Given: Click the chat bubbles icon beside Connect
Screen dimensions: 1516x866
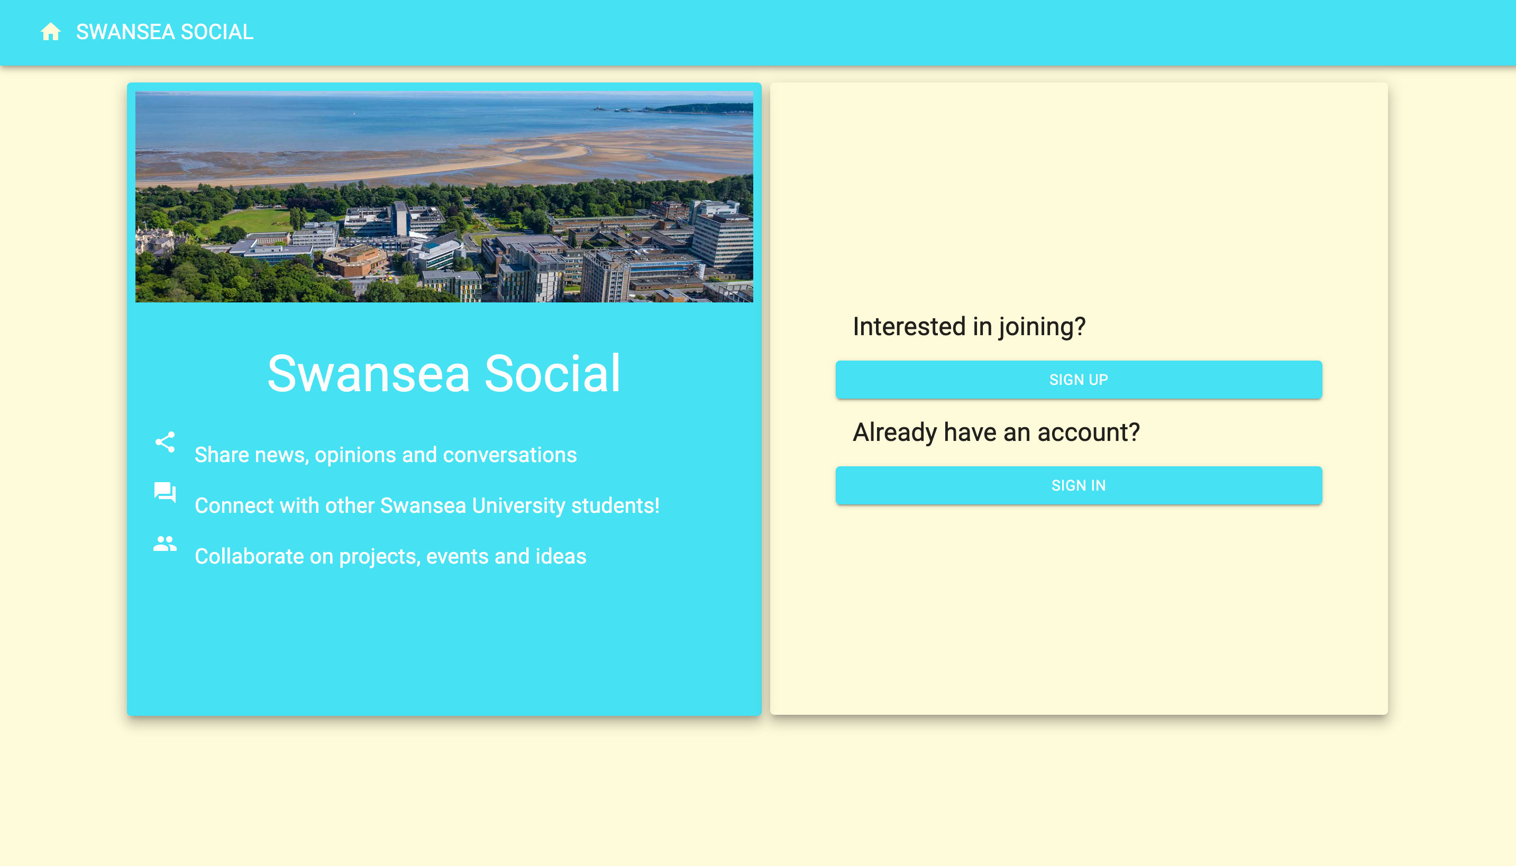Looking at the screenshot, I should coord(165,493).
